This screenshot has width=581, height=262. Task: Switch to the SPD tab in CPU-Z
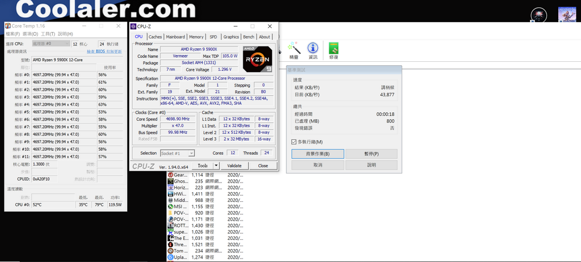(x=213, y=37)
